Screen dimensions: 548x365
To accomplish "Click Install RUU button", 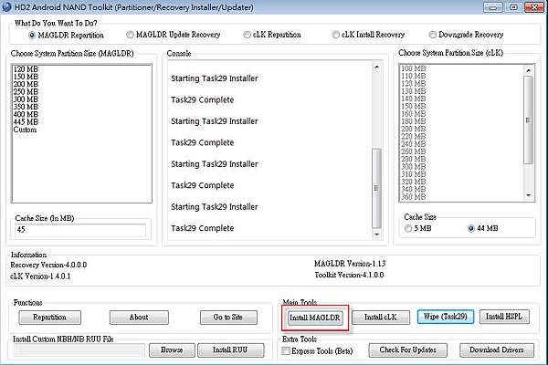I will 230,350.
